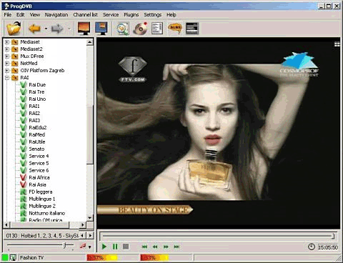Image resolution: width=343 pixels, height=263 pixels.
Task: Select the Notturno italiano radio channel
Action: (46, 214)
